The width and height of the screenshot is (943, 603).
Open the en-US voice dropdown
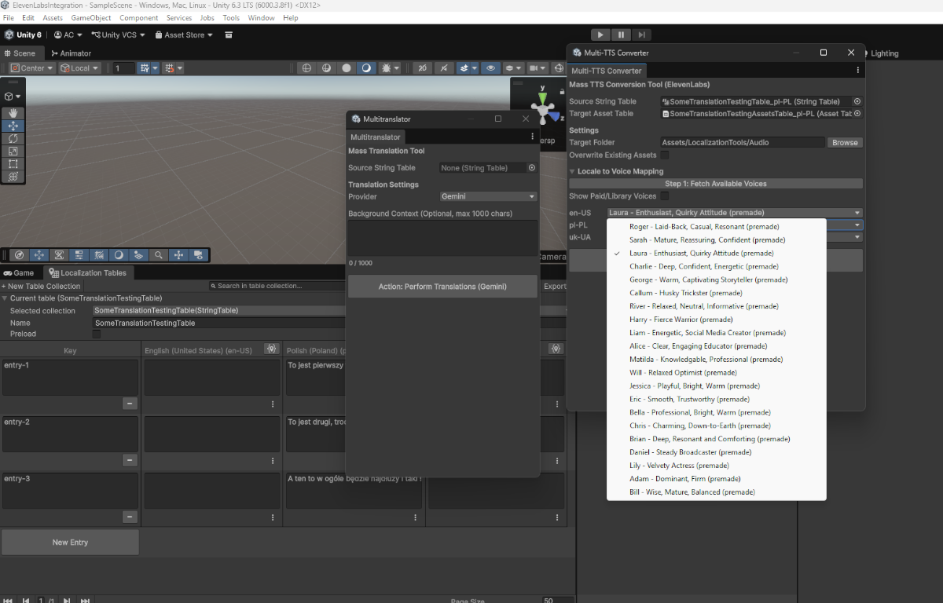point(735,213)
